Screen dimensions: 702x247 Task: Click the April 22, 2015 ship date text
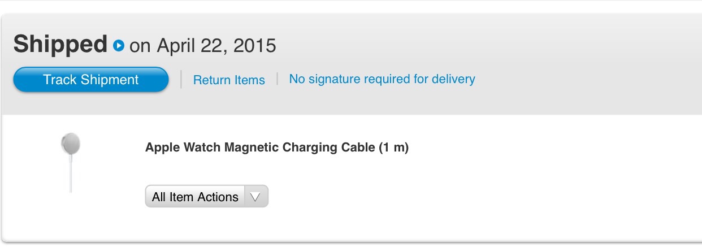pyautogui.click(x=216, y=45)
